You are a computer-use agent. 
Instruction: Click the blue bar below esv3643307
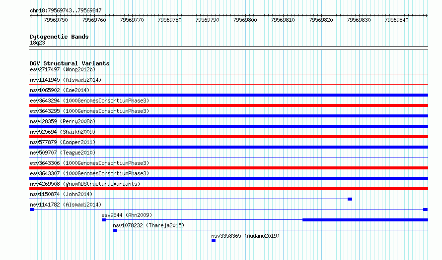[x=228, y=178]
